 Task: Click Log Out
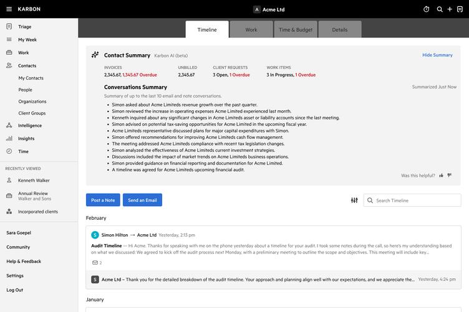click(14, 290)
